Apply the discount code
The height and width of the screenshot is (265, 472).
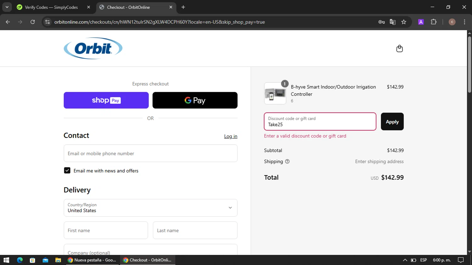(392, 122)
